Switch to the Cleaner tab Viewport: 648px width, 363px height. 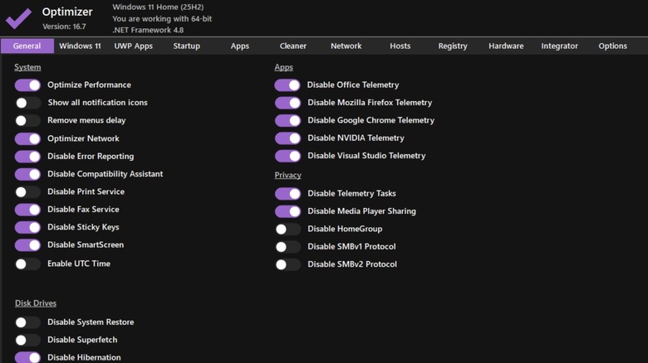[293, 46]
